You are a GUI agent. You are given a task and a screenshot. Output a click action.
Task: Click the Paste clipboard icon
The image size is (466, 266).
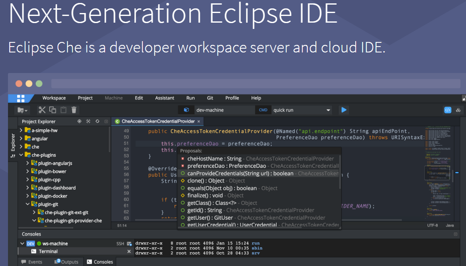click(x=63, y=110)
